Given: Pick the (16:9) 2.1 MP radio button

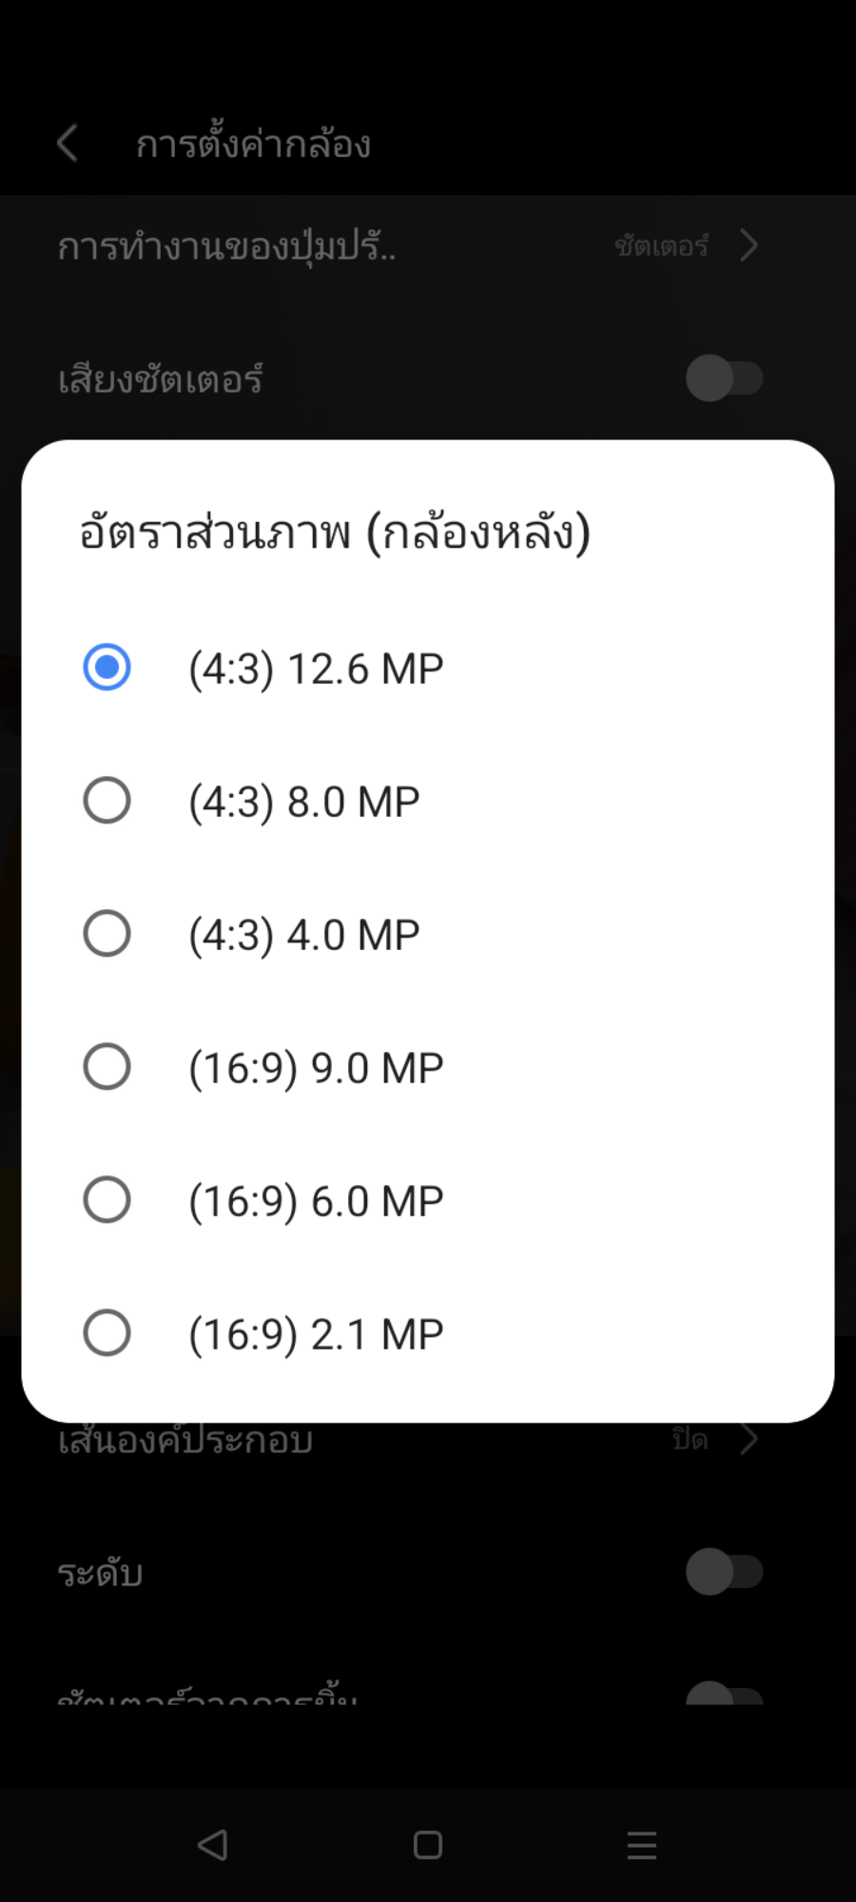Looking at the screenshot, I should pyautogui.click(x=107, y=1333).
